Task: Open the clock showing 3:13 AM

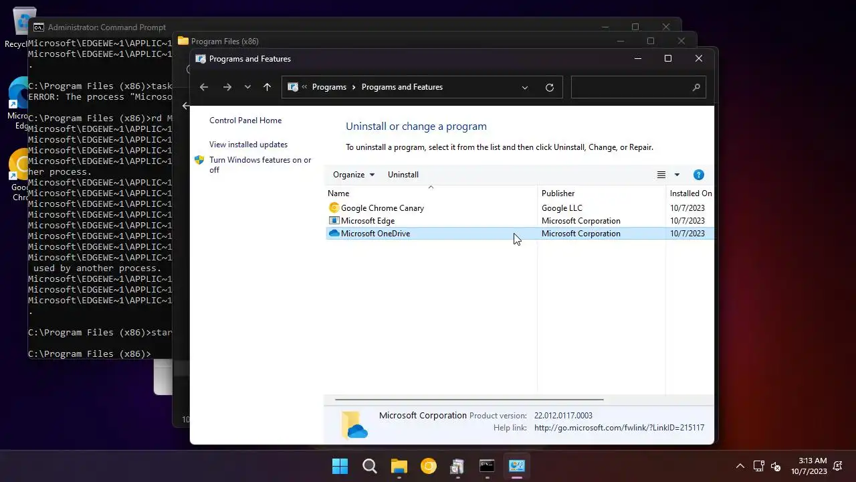Action: [809, 466]
